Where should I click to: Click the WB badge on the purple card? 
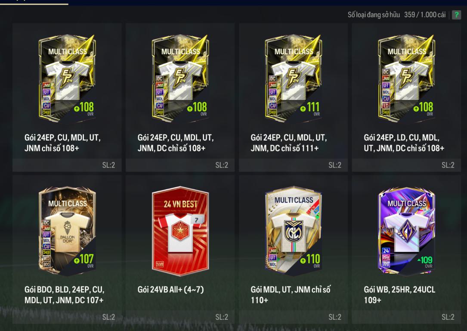[x=386, y=264]
